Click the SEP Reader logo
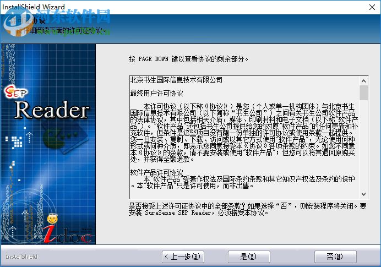The width and height of the screenshot is (381, 267). 47,102
